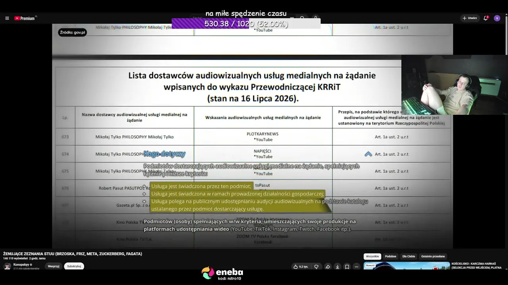Like the video with thumbs-up button
The width and height of the screenshot is (508, 285).
[300, 267]
